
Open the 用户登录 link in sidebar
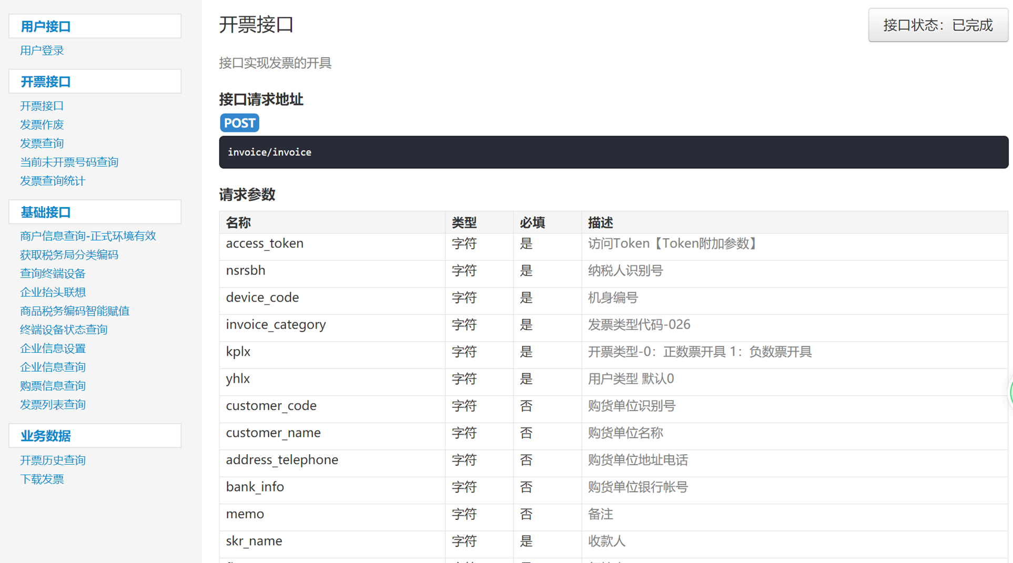42,50
